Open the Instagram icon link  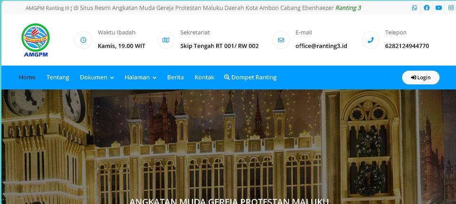[451, 8]
